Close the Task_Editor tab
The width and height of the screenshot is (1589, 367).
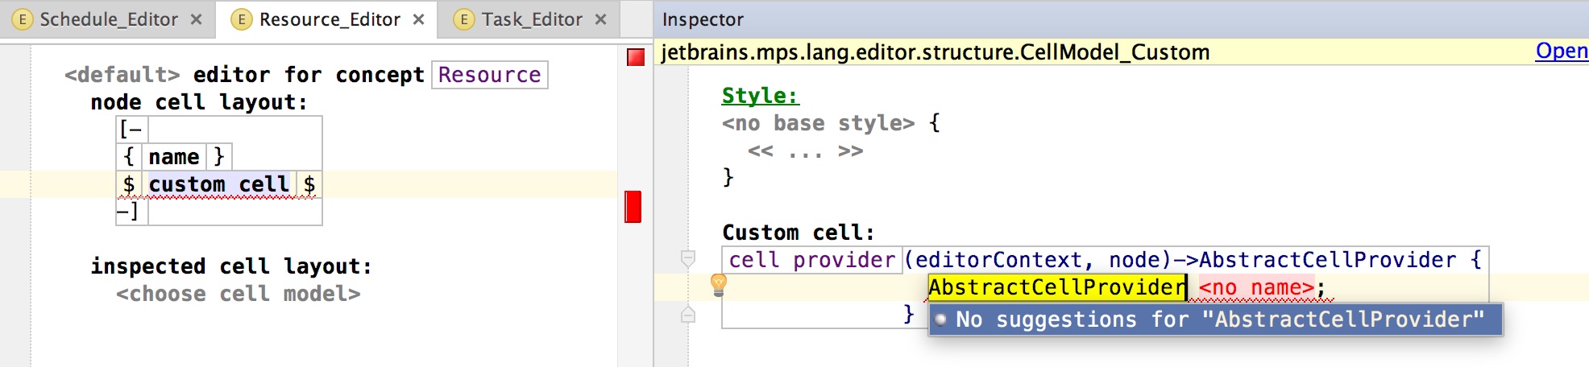pos(600,19)
